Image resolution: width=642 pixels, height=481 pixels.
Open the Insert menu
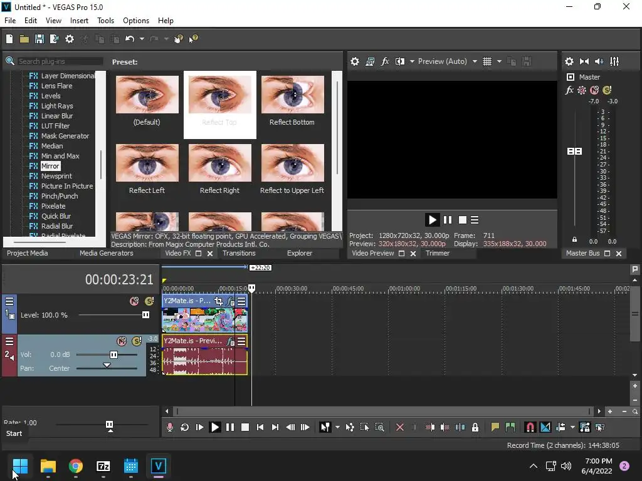[79, 21]
